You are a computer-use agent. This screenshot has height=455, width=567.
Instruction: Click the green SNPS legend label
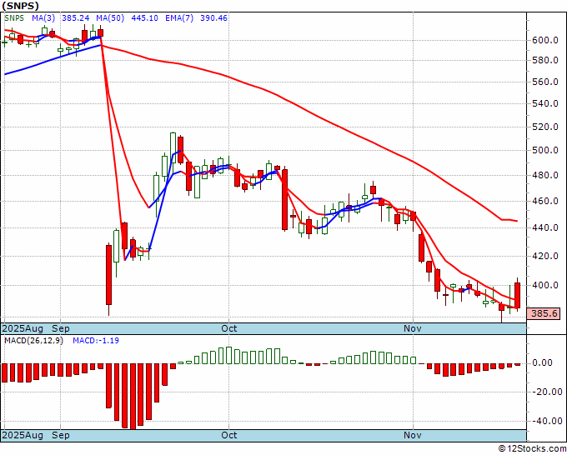(x=14, y=18)
